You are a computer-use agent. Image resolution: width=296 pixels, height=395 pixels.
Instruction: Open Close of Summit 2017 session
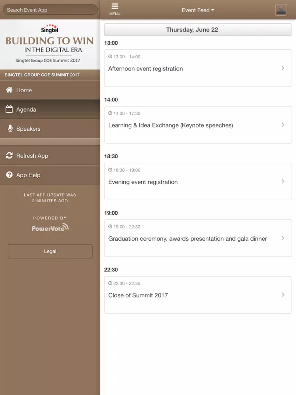(198, 295)
